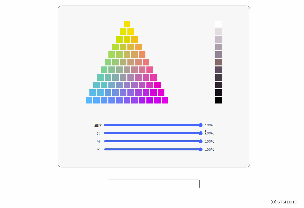Click the 濃度 density slider handle

pos(201,125)
